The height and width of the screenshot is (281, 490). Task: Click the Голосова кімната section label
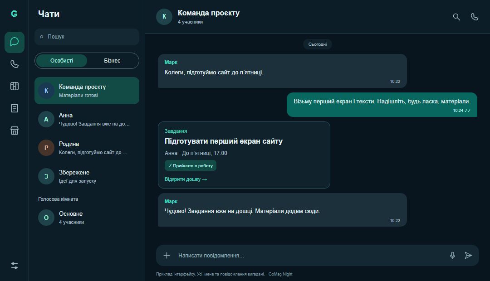click(58, 199)
